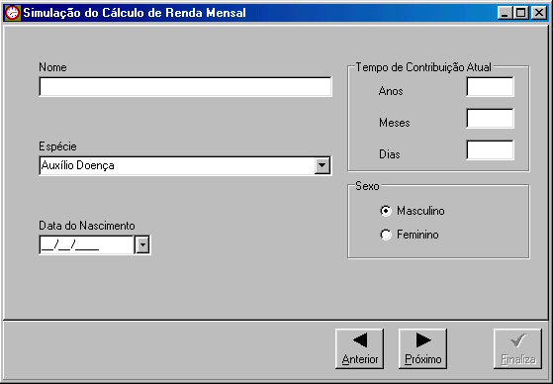
Task: Open the Data do Nascimento calendar dropdown arrow
Action: tap(142, 244)
